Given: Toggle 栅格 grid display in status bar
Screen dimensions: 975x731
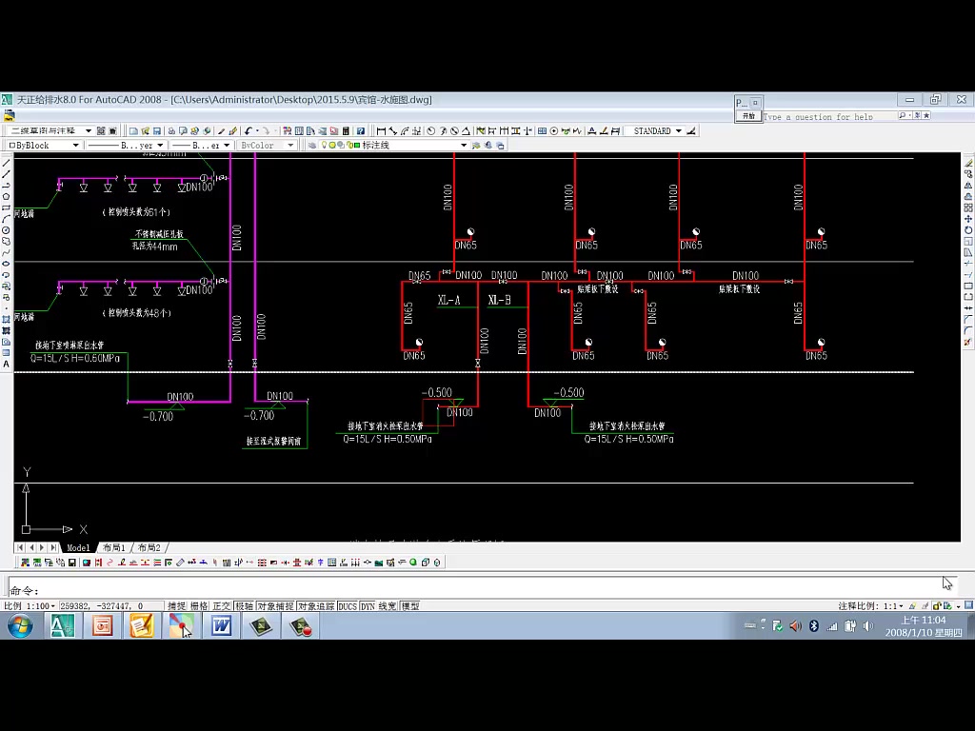Looking at the screenshot, I should click(199, 606).
